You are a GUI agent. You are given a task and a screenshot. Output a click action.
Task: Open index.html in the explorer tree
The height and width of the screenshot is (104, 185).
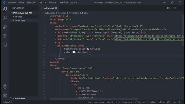point(20,21)
